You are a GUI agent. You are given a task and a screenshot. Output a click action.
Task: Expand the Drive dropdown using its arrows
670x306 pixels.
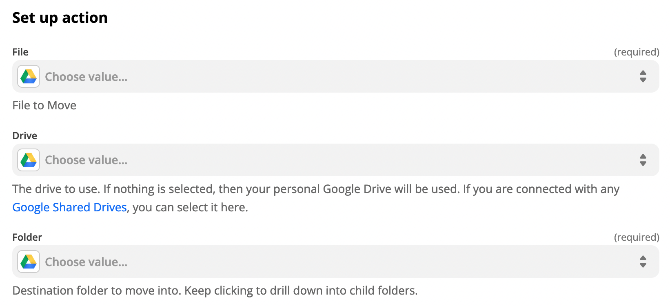tap(643, 160)
